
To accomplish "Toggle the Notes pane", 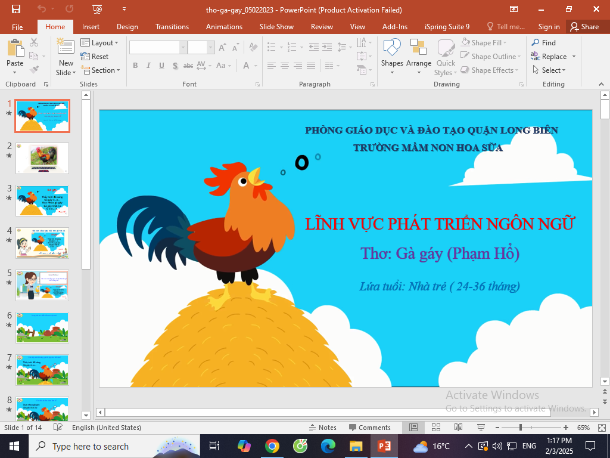I will tap(322, 428).
